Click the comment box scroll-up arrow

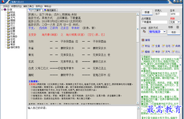click(138, 108)
